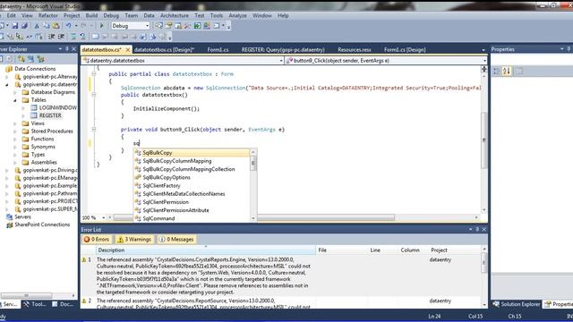Click the Cut scissors icon
The height and width of the screenshot is (322, 573).
[37, 26]
